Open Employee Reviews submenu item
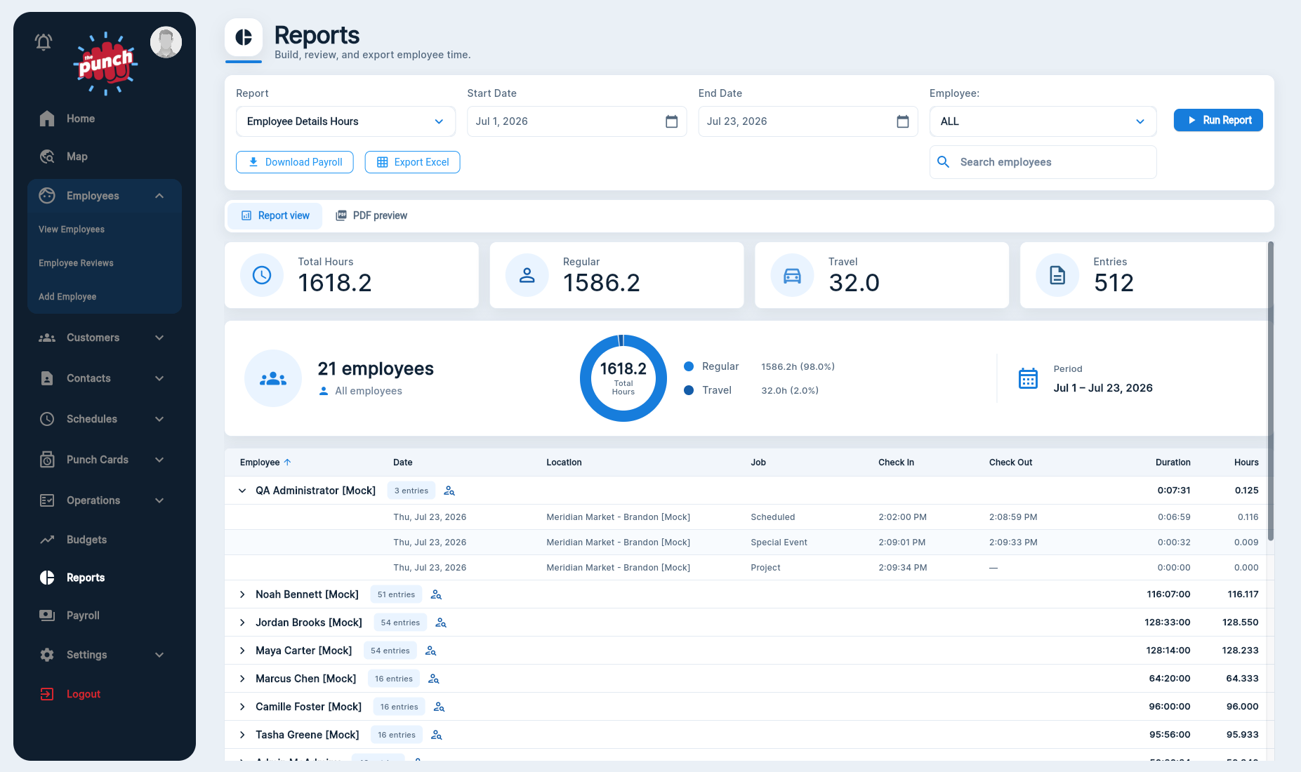This screenshot has width=1301, height=772. click(x=76, y=263)
